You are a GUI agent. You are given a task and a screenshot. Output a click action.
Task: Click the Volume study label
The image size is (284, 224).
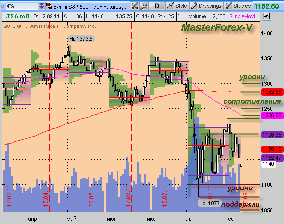coord(197,16)
